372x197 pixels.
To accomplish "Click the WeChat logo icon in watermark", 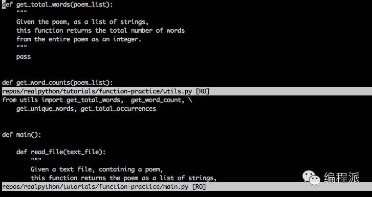I will [x=311, y=178].
